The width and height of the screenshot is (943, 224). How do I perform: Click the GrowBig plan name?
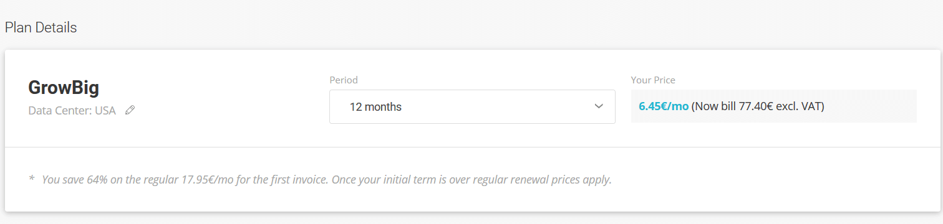tap(64, 88)
